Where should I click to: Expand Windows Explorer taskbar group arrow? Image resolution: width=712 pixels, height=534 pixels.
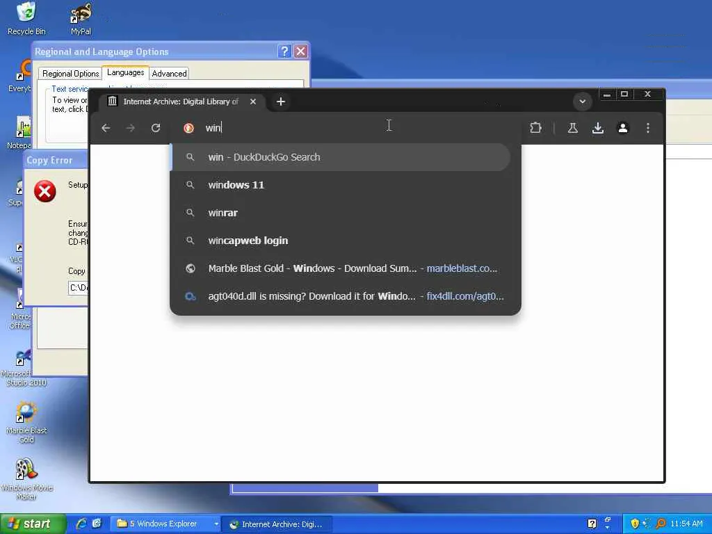tap(217, 524)
